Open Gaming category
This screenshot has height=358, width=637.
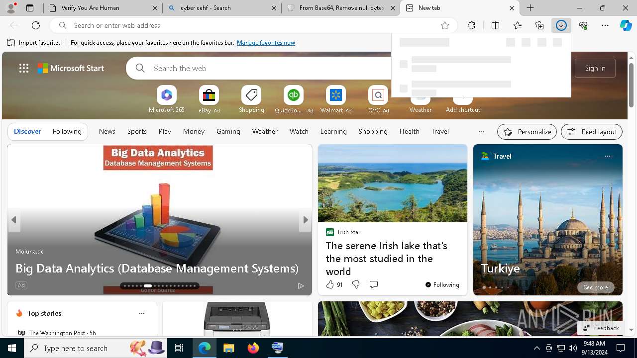coord(228,131)
